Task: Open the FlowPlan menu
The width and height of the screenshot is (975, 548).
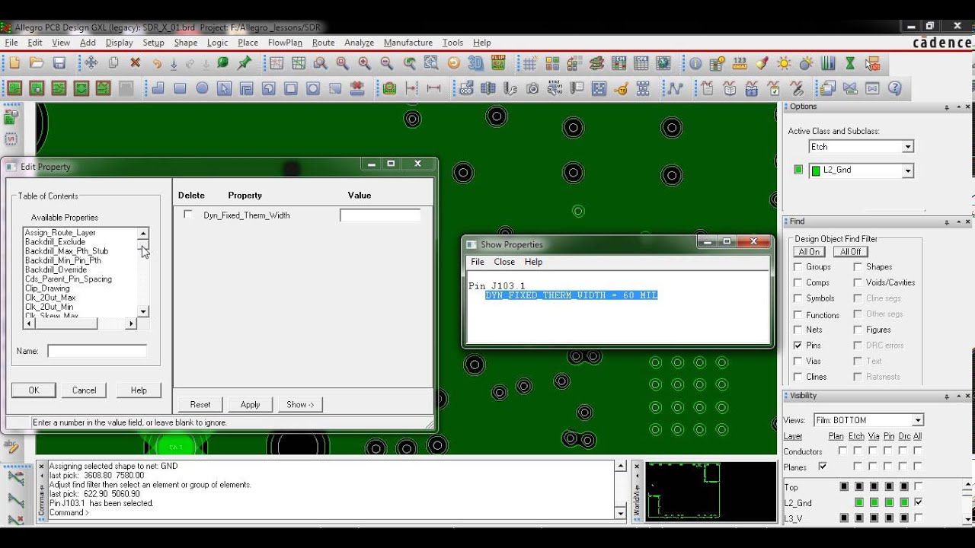Action: [285, 43]
